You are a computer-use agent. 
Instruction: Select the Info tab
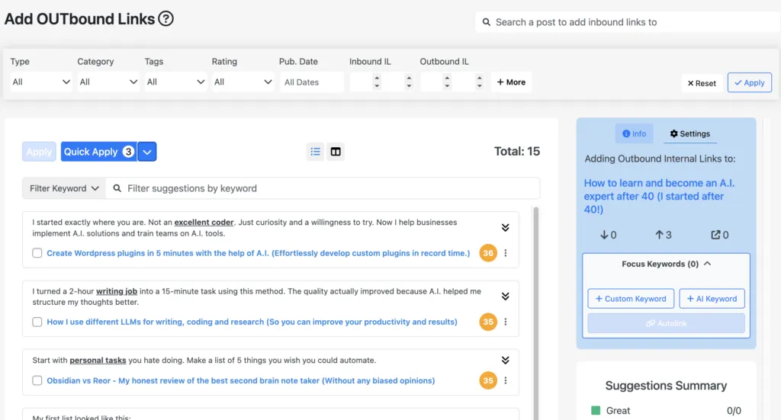click(634, 134)
